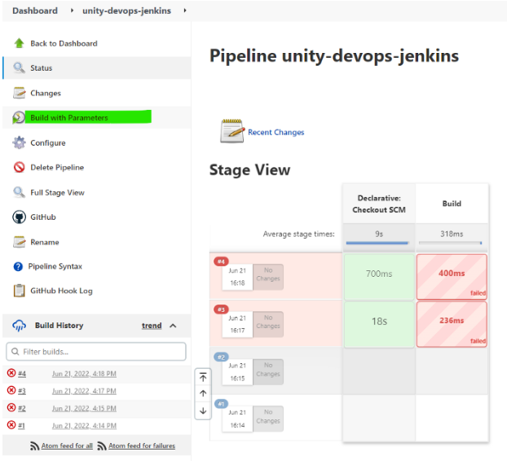Click the #4 badge in Stage View

click(x=221, y=261)
